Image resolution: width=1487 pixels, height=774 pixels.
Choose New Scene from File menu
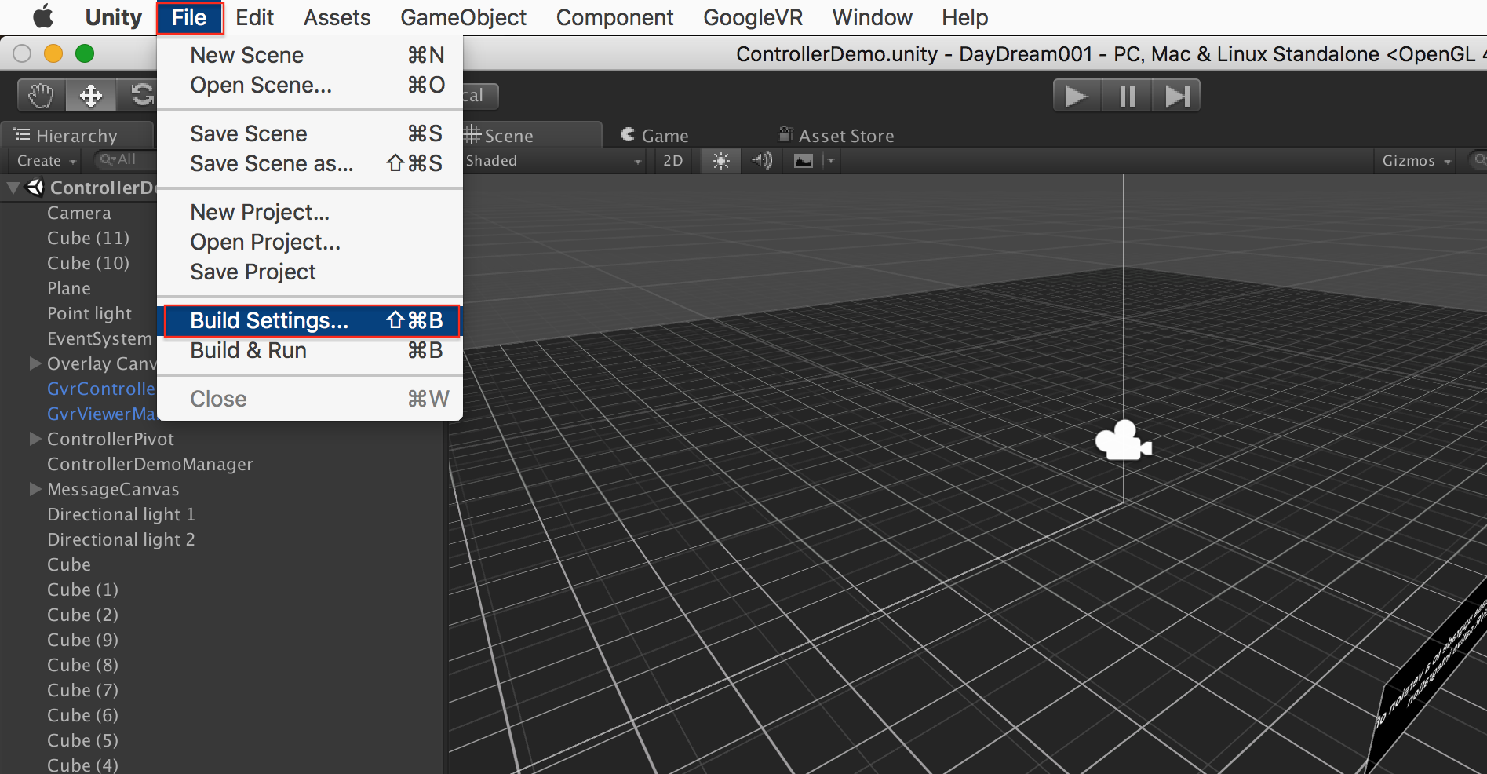tap(310, 55)
